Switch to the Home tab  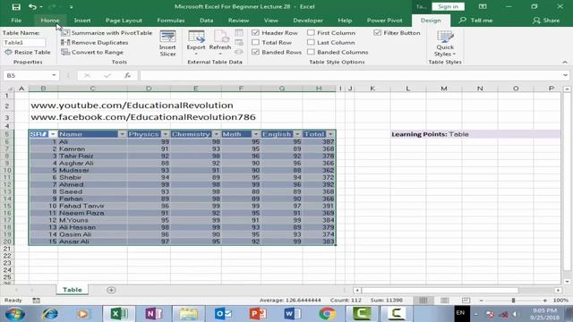(x=50, y=21)
